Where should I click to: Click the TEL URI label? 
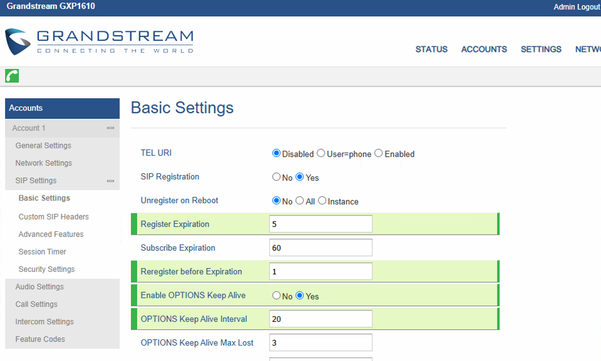coord(156,153)
